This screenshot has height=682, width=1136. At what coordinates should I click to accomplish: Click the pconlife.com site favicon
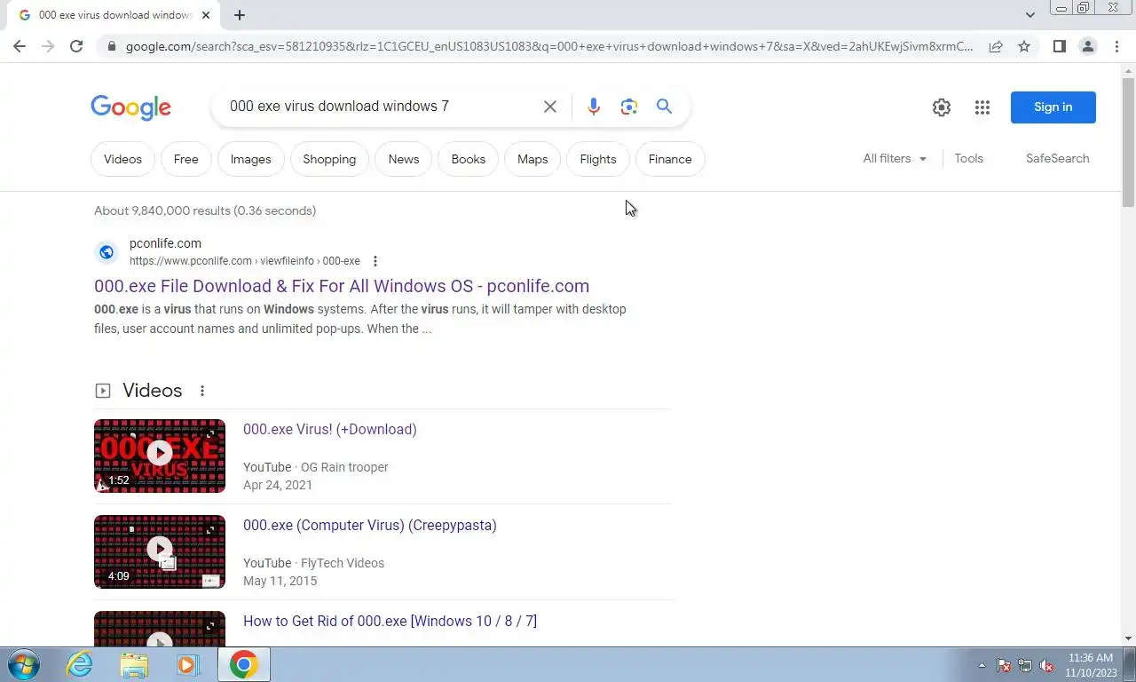click(x=106, y=252)
